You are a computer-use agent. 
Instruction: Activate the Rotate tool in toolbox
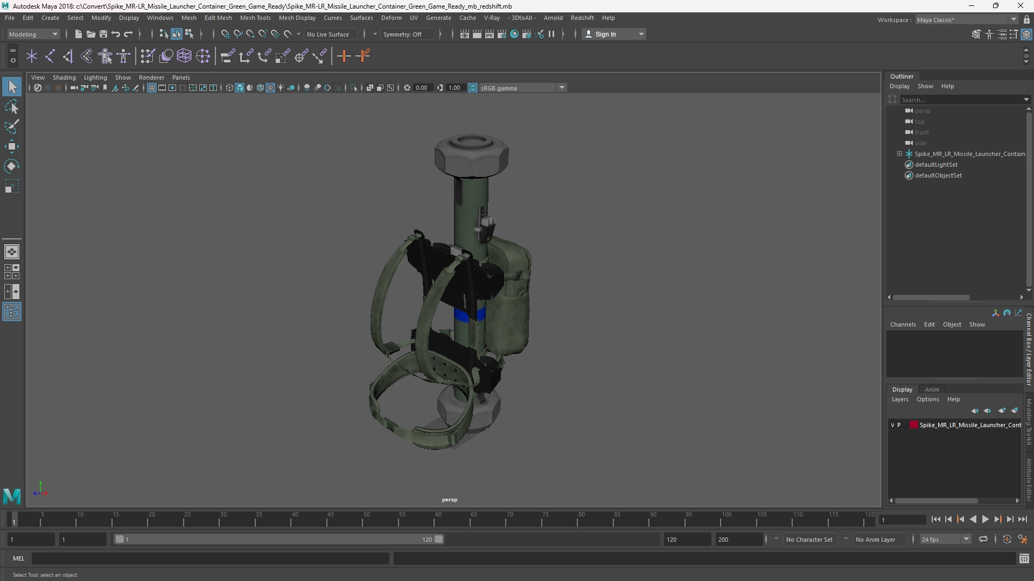pos(12,166)
